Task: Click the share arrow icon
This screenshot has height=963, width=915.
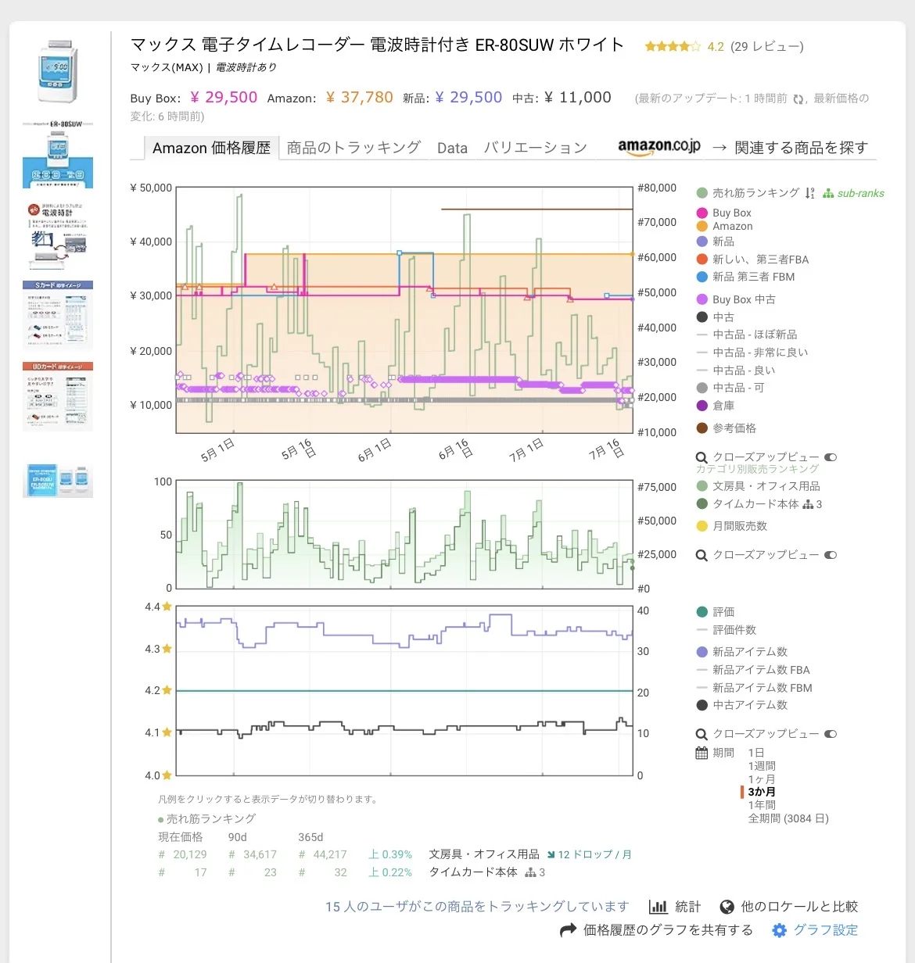Action: pyautogui.click(x=569, y=930)
